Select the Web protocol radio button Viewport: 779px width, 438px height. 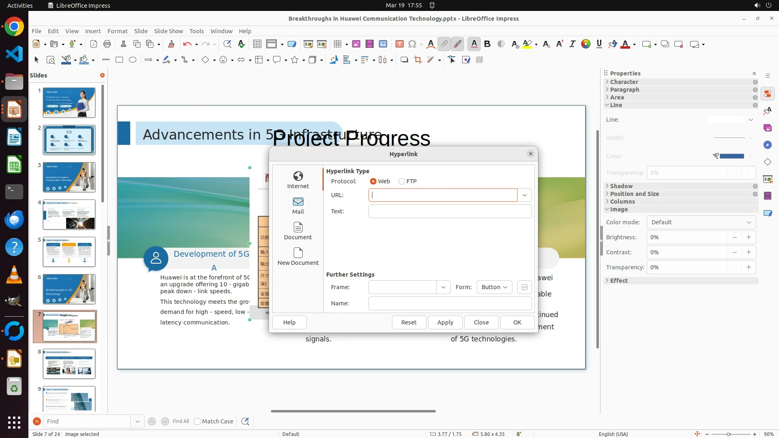point(373,181)
